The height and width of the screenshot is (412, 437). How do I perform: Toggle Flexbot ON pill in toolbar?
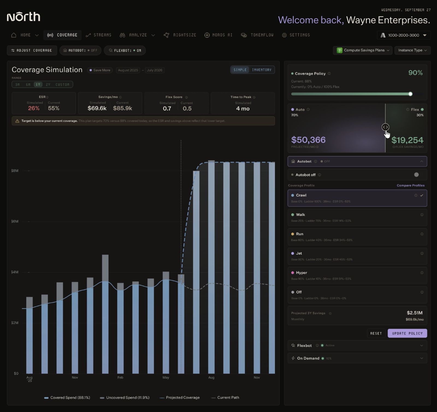[125, 50]
